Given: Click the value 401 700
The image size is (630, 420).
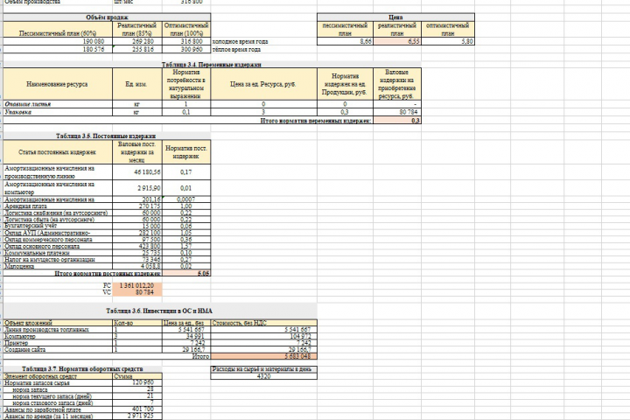Looking at the screenshot, I should [x=137, y=409].
